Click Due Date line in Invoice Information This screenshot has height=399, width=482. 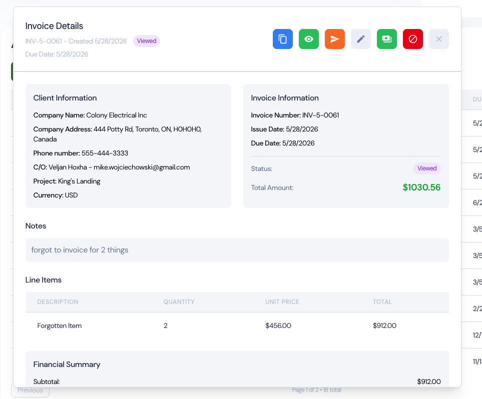[x=282, y=143]
